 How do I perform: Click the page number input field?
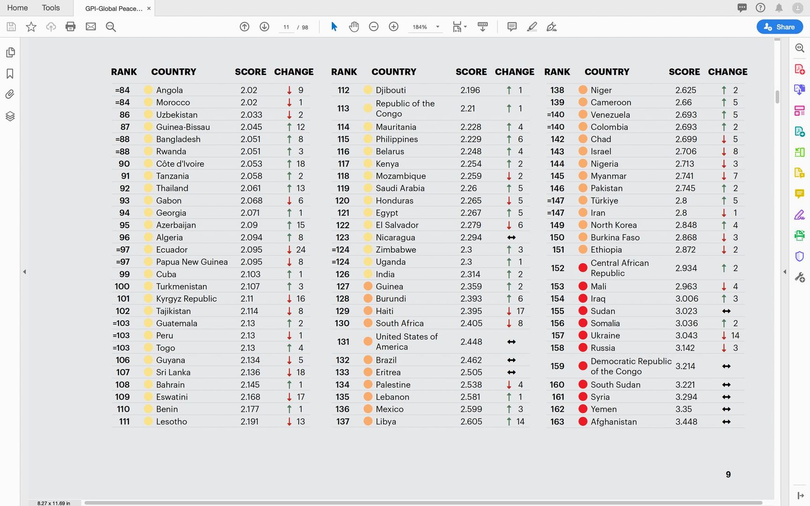click(x=286, y=27)
